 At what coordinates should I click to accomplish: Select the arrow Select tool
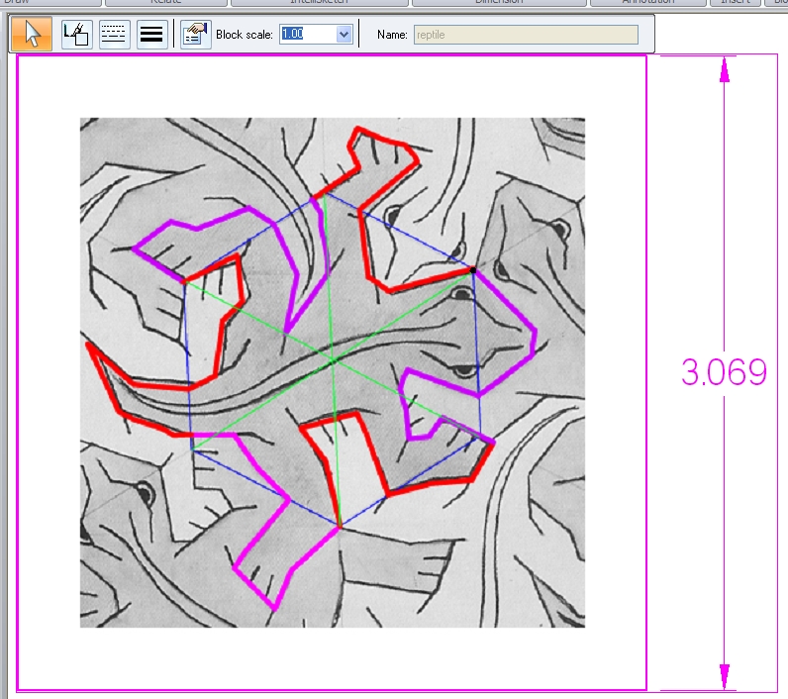tap(31, 34)
